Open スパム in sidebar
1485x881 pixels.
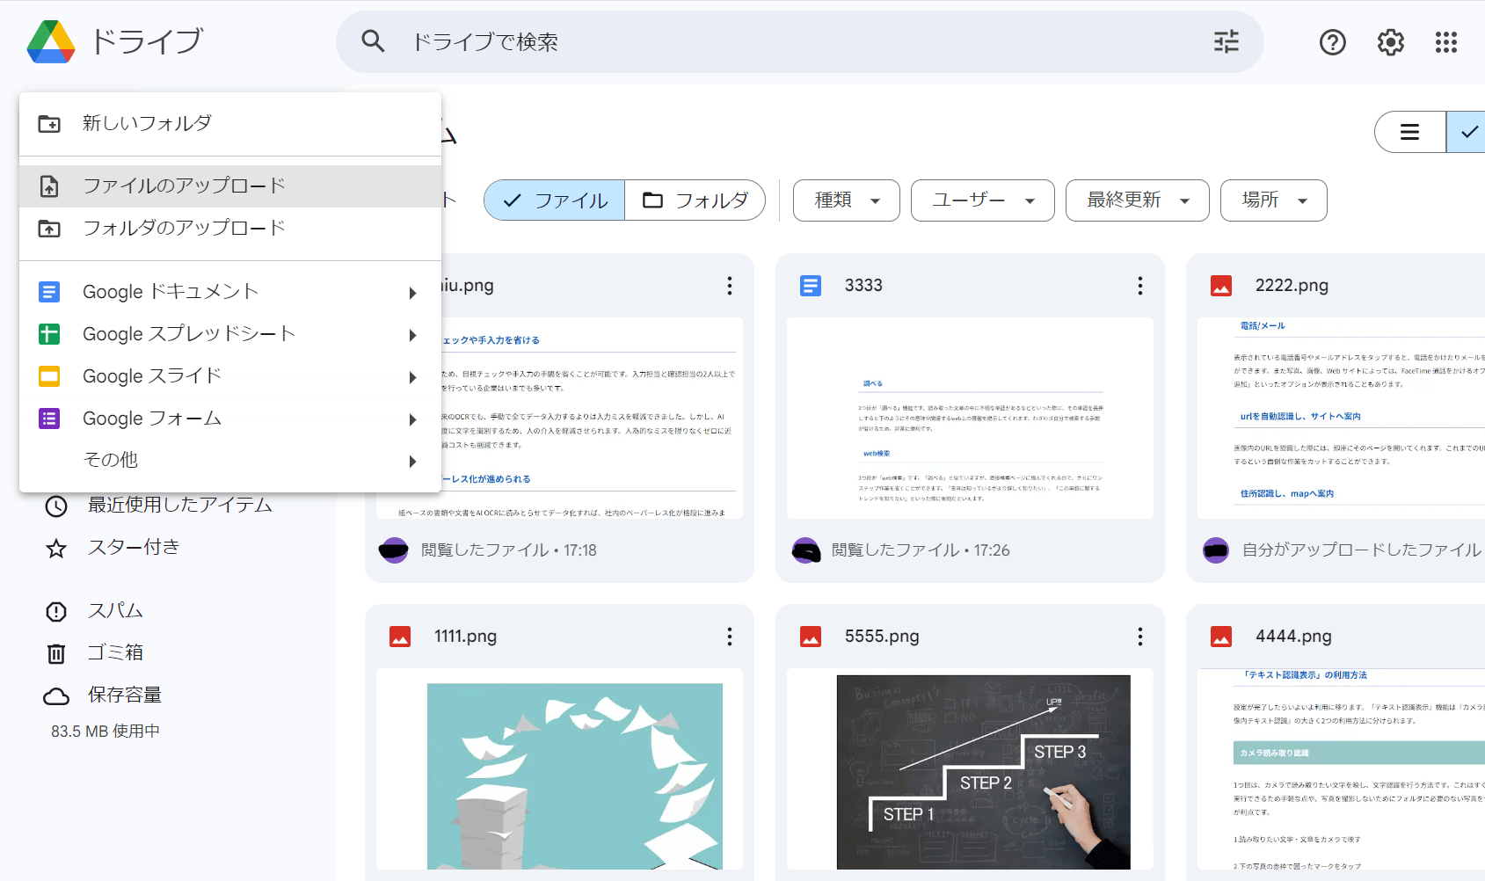115,611
